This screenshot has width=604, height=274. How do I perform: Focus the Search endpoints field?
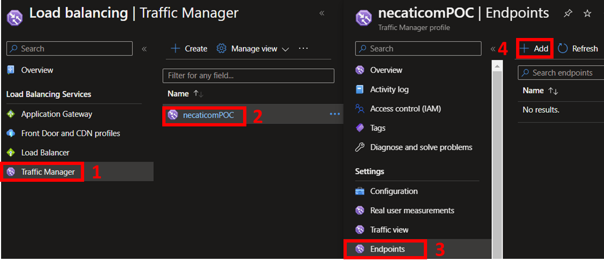click(x=561, y=73)
